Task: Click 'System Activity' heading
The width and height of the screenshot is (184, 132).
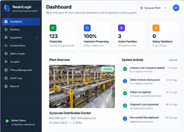Action: click(x=132, y=60)
